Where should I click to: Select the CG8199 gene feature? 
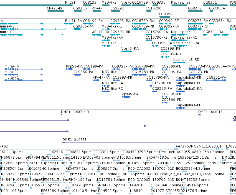[87, 5]
